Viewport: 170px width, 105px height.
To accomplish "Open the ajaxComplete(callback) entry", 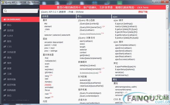I will coord(126,45).
